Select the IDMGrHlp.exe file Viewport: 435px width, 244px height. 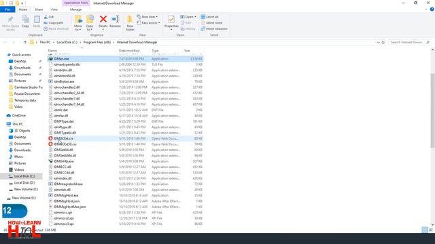coord(125,161)
